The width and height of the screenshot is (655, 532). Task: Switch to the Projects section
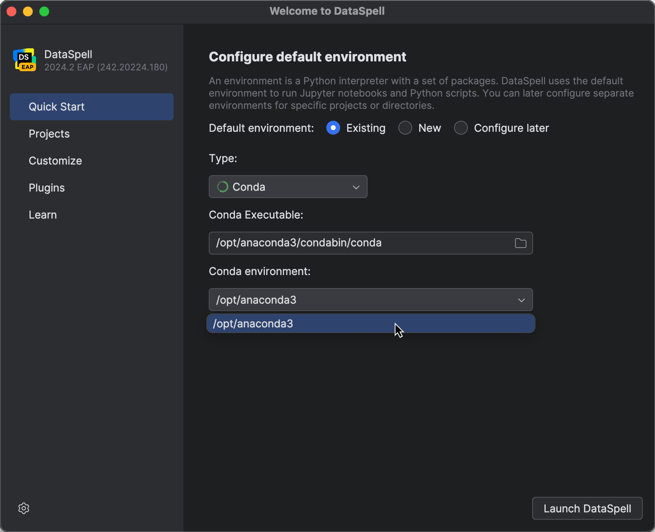pyautogui.click(x=49, y=133)
